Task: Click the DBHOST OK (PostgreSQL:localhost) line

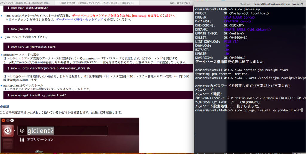Action: [232, 13]
